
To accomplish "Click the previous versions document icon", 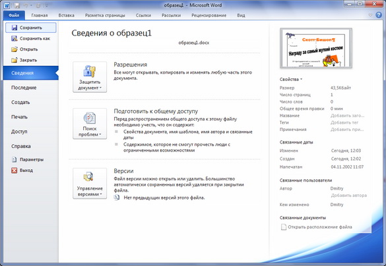I will coord(117,198).
